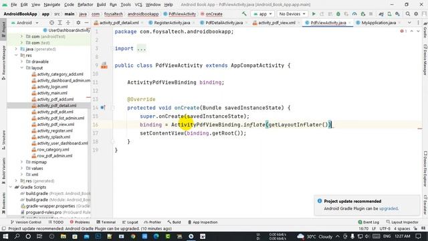The height and width of the screenshot is (241, 428).
Task: Expand the drawable folder
Action: [21, 62]
